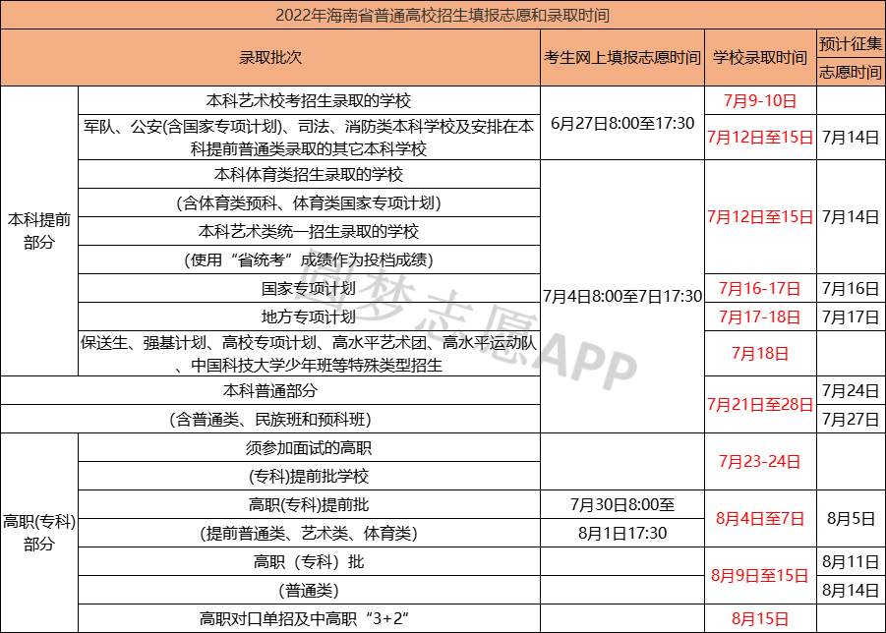Select the "军队、公安(含国家专项计划)" batch cell
This screenshot has height=633, width=886.
click(x=309, y=138)
